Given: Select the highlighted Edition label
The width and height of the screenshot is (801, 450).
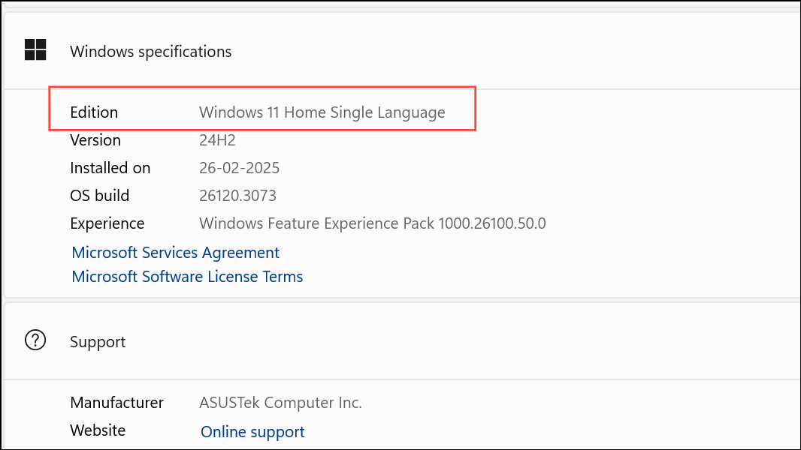Looking at the screenshot, I should [x=94, y=112].
